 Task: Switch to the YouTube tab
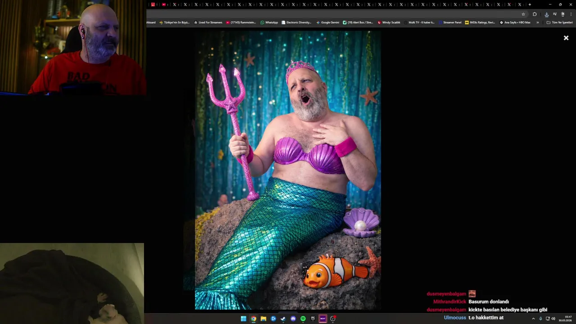164,4
